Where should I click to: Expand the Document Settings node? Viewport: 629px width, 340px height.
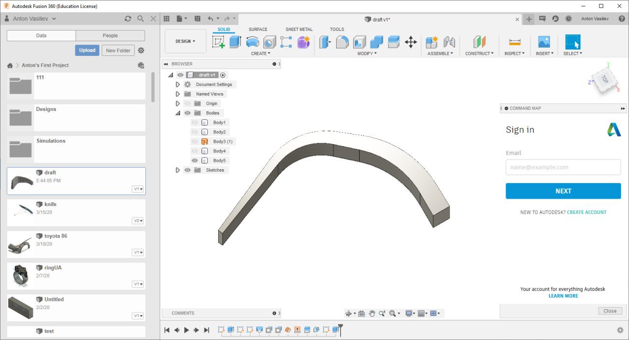tap(178, 84)
